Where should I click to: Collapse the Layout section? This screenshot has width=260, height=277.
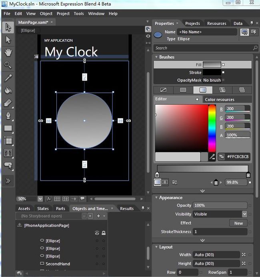[x=156, y=247]
